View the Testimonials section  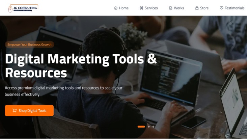[x=232, y=8]
